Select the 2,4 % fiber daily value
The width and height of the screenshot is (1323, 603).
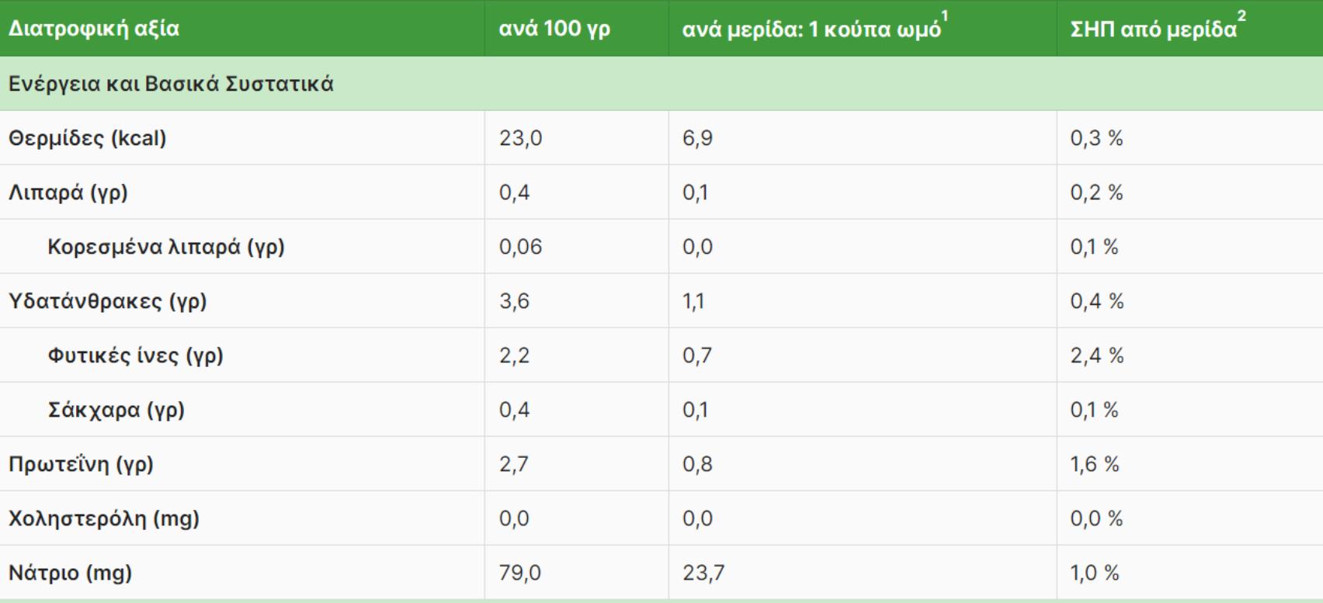[x=1096, y=355]
